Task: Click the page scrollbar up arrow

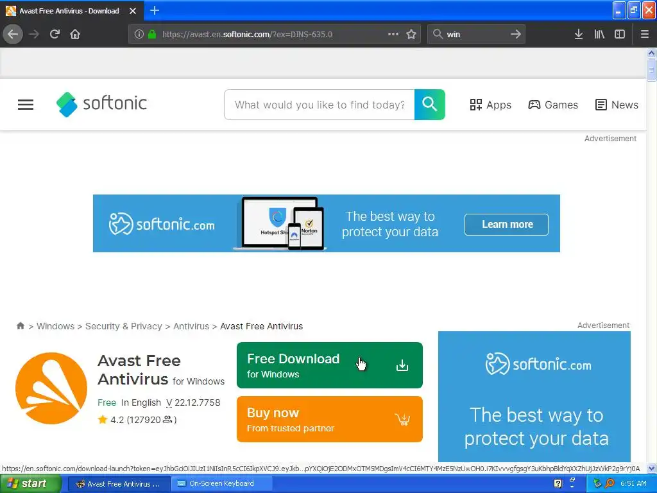Action: [x=652, y=53]
